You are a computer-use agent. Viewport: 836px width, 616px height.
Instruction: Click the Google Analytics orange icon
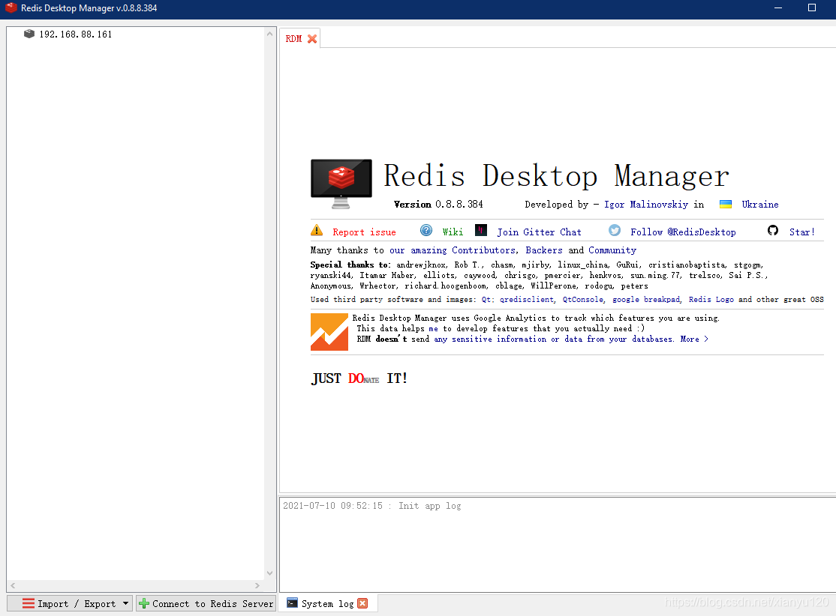329,332
